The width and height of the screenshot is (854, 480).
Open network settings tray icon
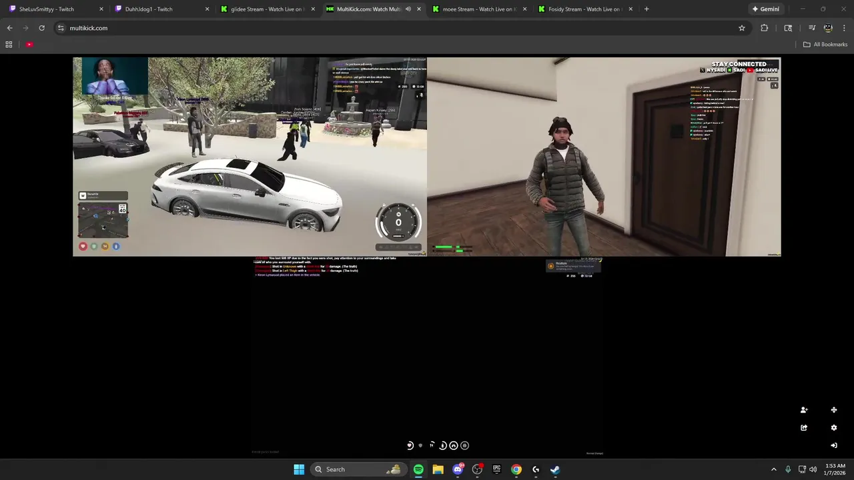click(802, 469)
